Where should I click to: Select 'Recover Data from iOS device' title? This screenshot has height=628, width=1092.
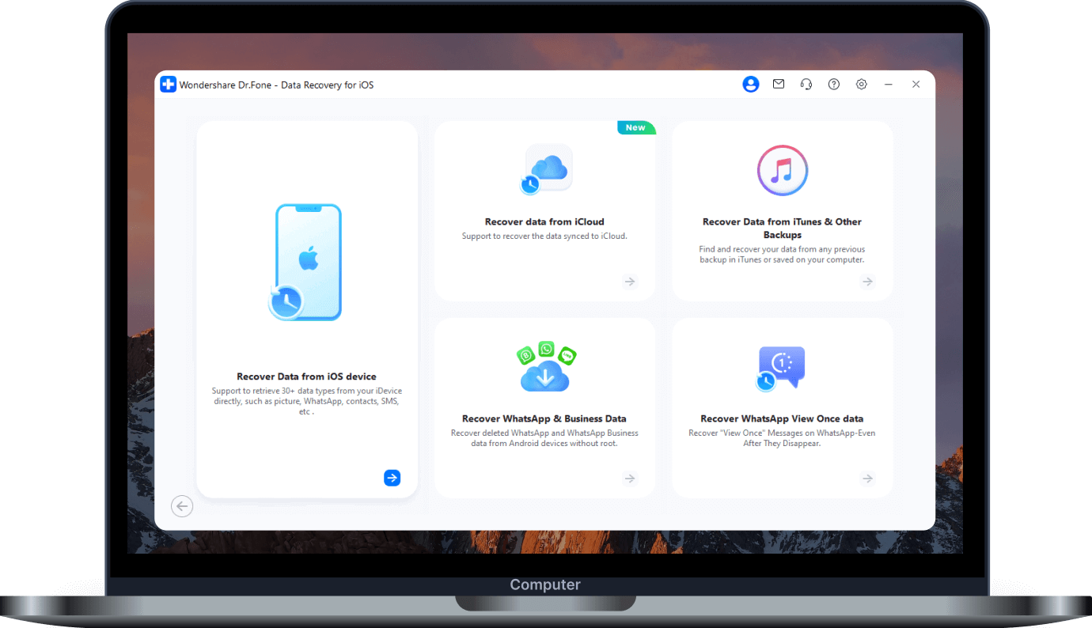click(306, 376)
